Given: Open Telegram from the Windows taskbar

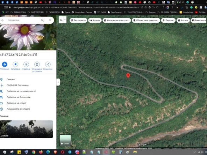Looking at the screenshot, I should click(x=70, y=152).
